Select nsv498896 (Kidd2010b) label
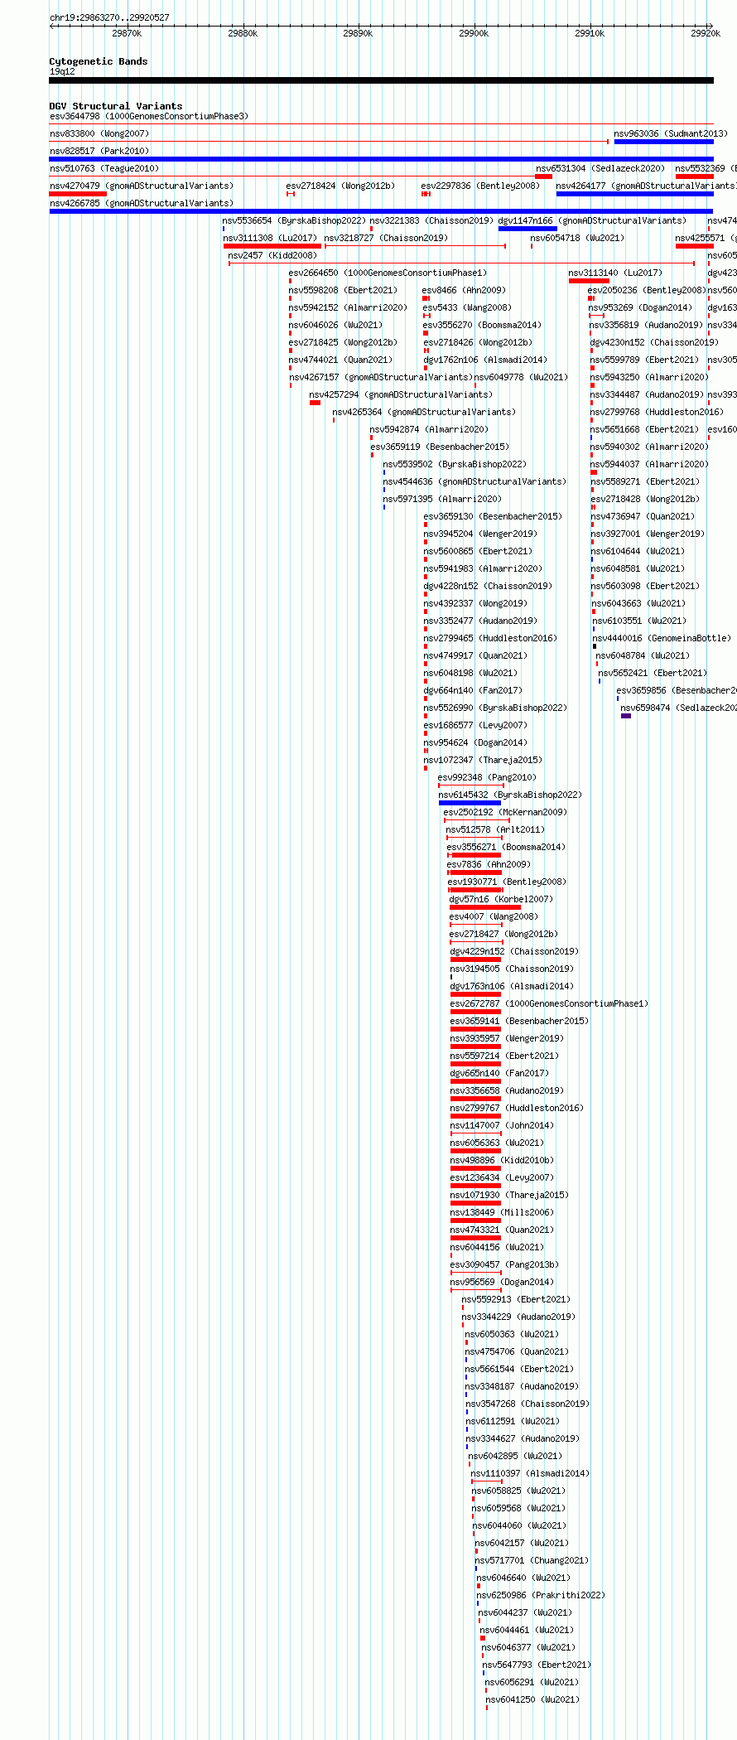 502,1160
